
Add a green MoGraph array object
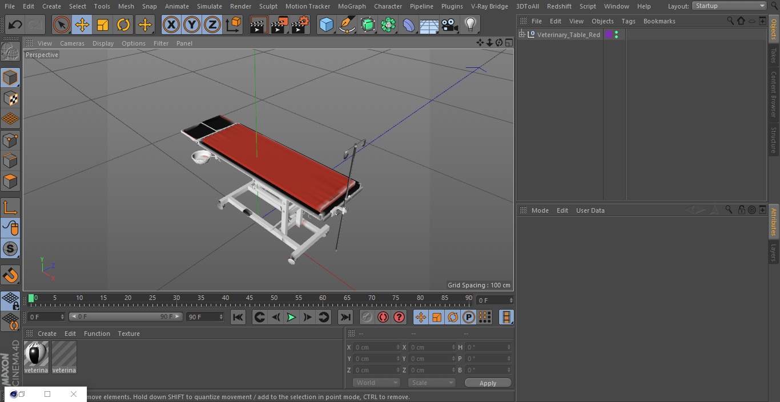388,25
